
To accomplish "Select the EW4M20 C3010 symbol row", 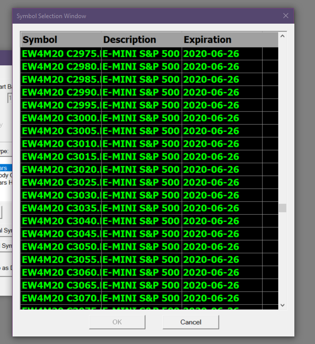I will pyautogui.click(x=149, y=144).
